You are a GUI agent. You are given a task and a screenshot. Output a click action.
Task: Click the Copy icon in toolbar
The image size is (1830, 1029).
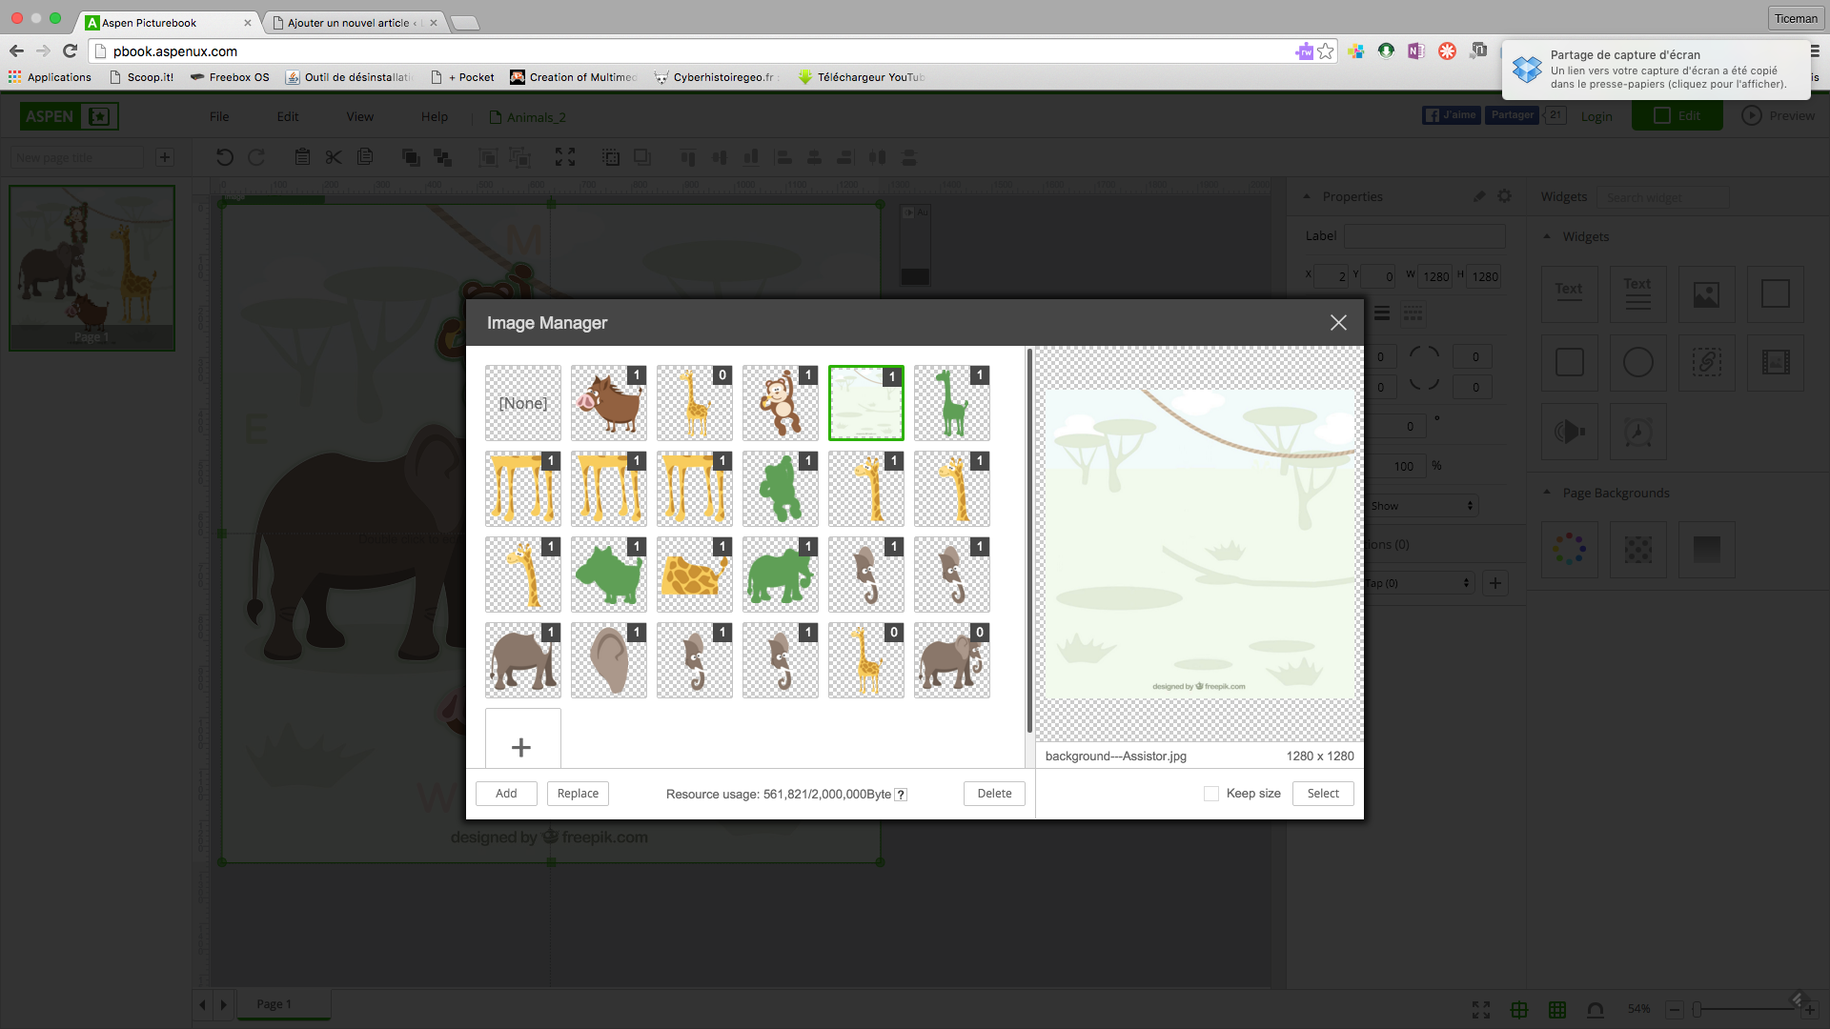tap(365, 157)
